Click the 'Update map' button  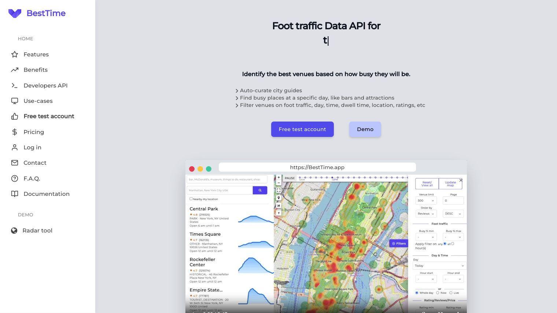[450, 184]
